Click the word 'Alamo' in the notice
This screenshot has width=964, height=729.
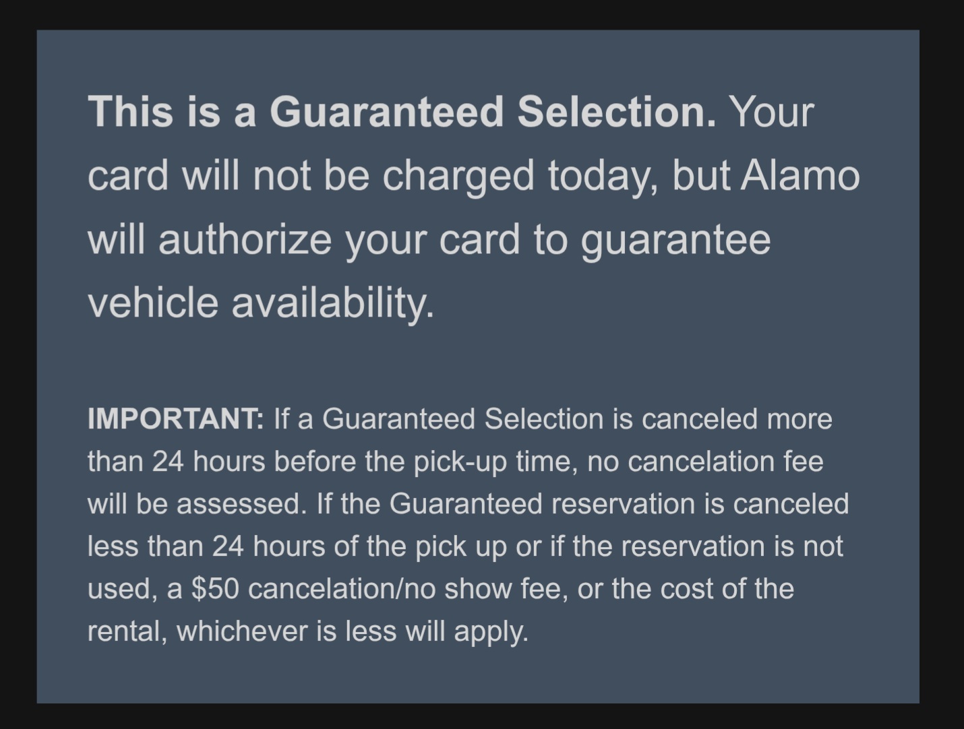click(x=800, y=175)
